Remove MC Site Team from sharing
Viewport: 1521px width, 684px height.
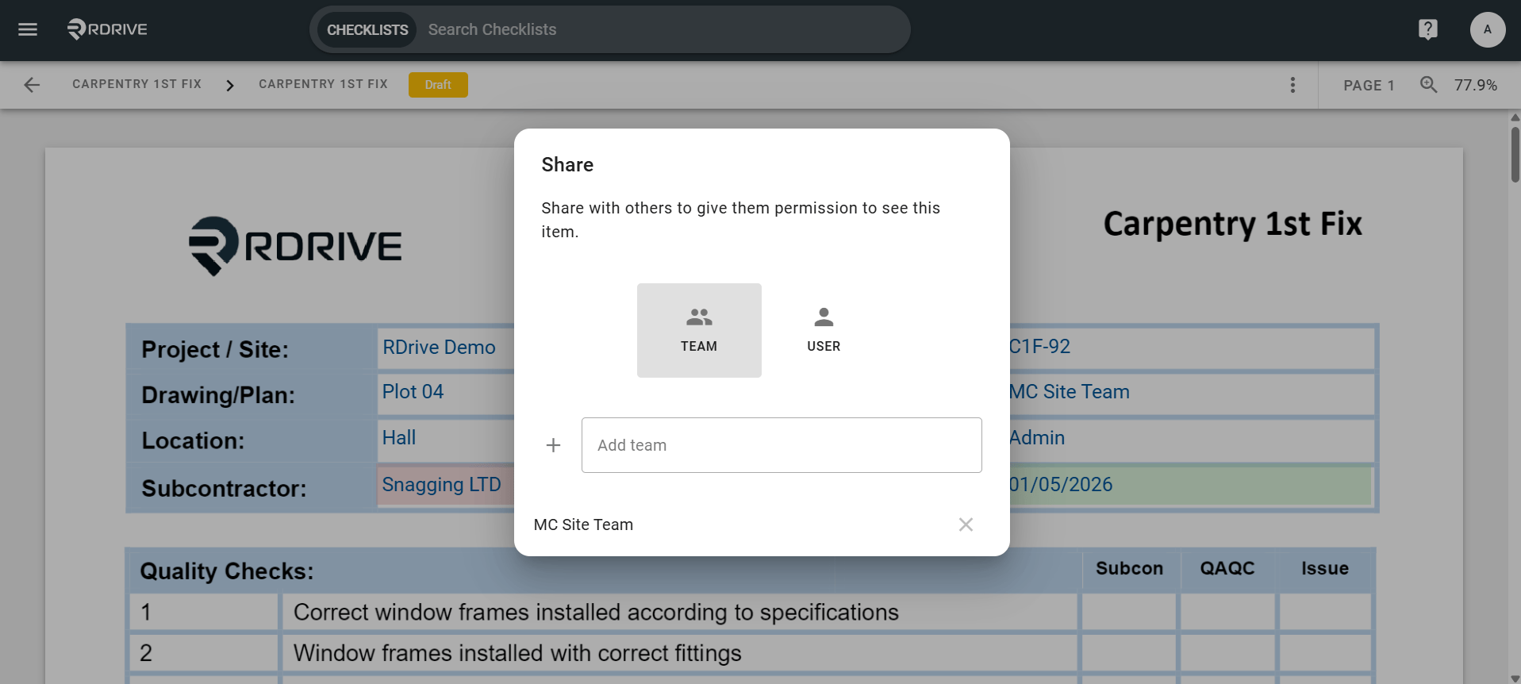coord(965,525)
